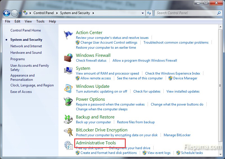225x159 pixels.
Task: Click the System computer monitor icon
Action: [x=68, y=71]
